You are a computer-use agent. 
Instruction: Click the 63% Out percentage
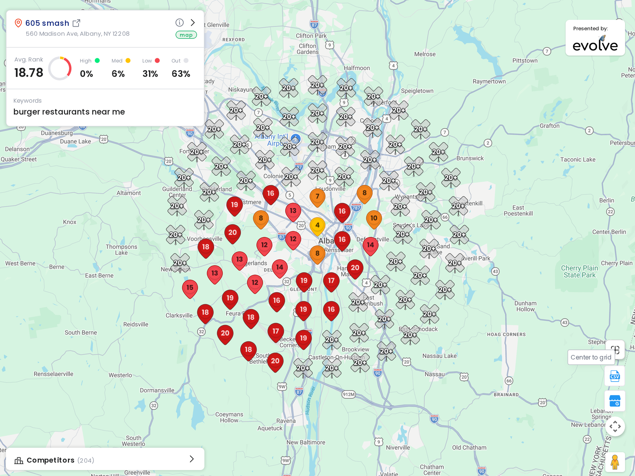point(181,74)
